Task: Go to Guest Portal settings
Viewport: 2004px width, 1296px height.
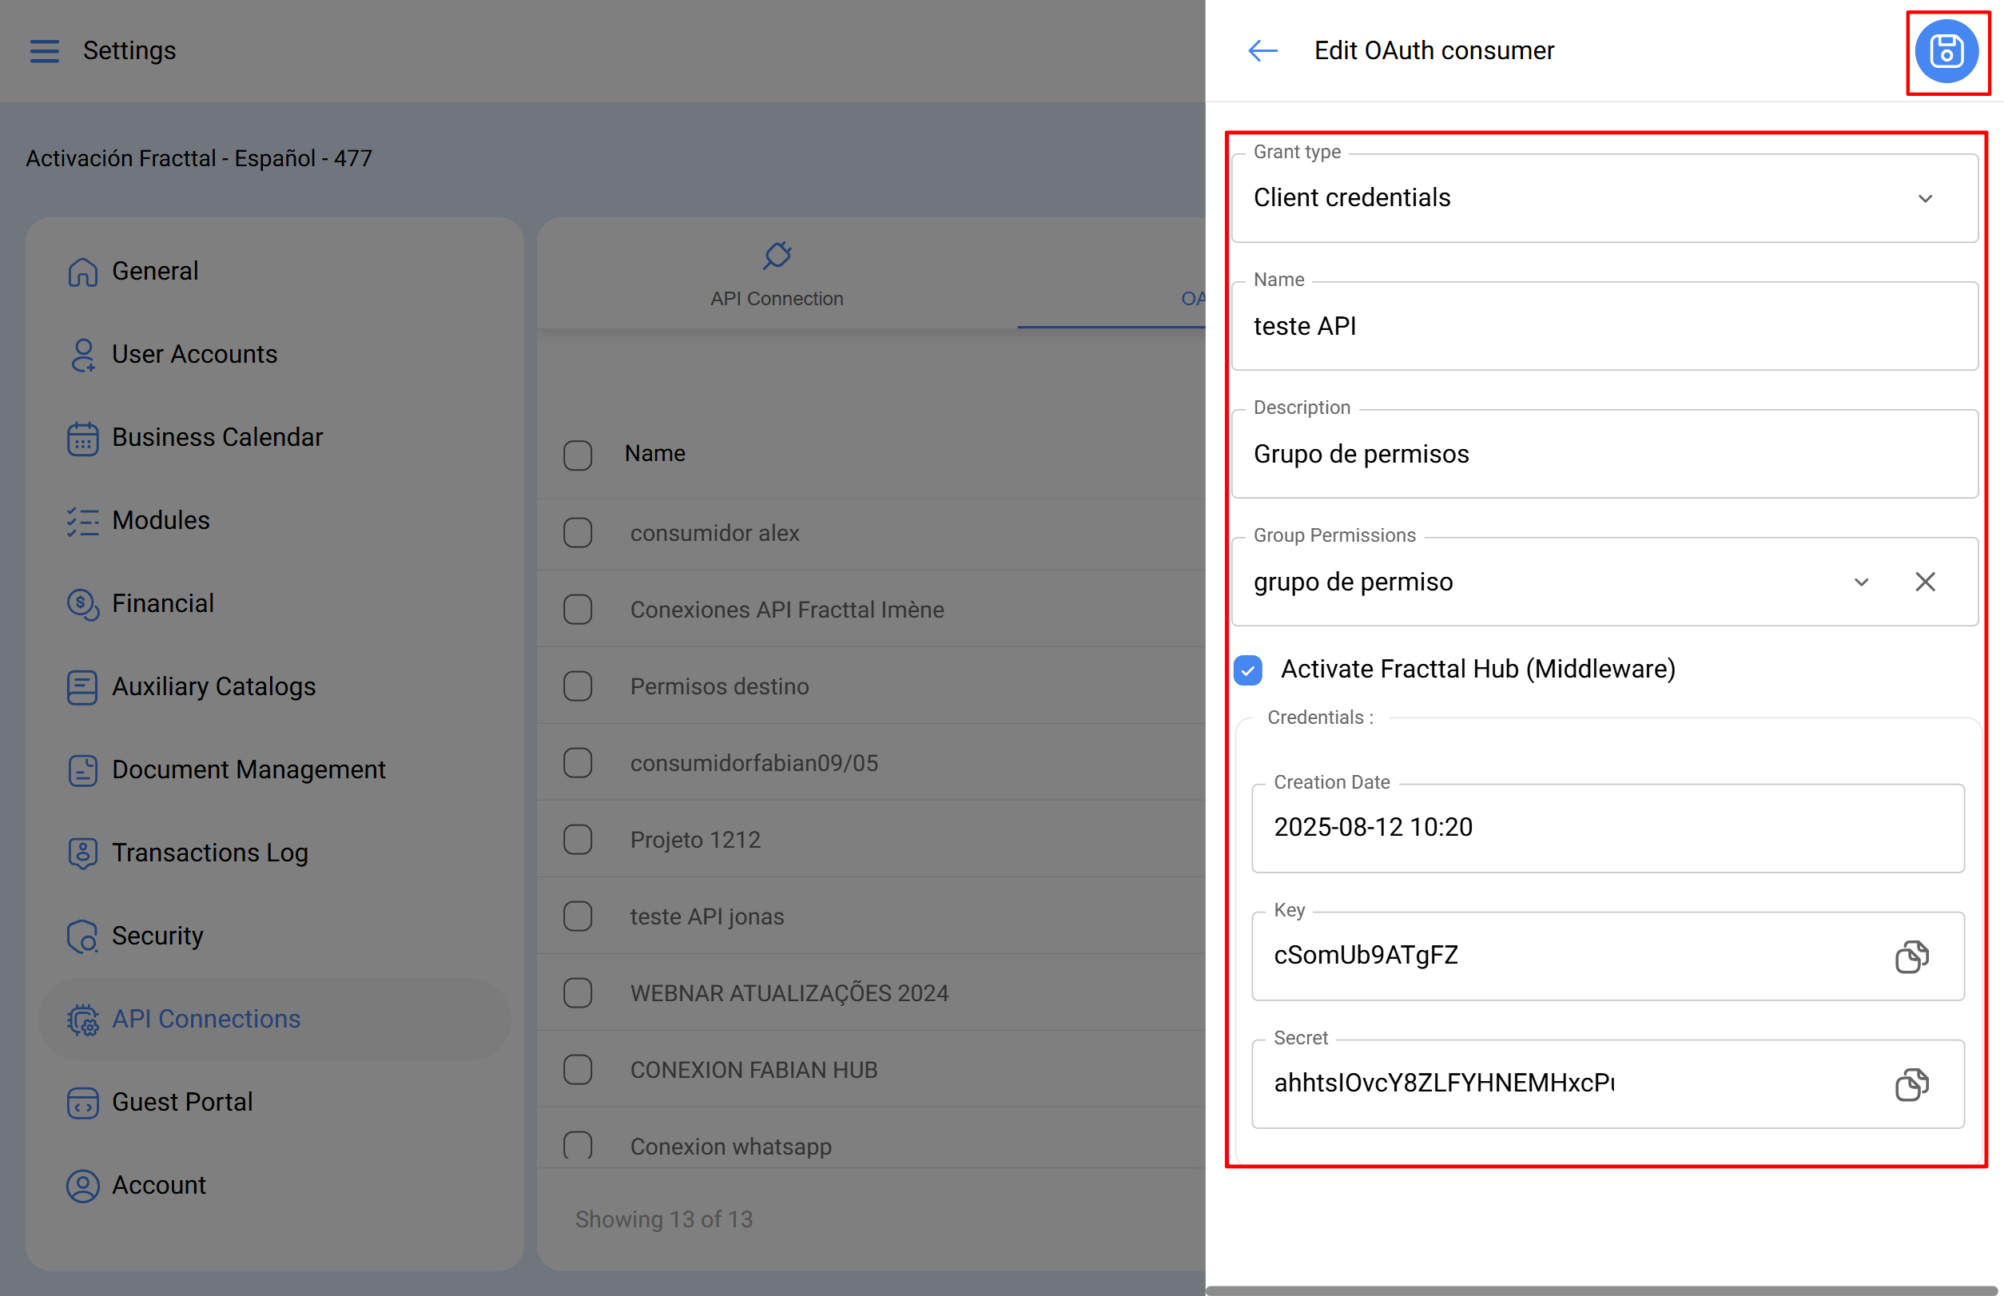Action: click(x=182, y=1102)
